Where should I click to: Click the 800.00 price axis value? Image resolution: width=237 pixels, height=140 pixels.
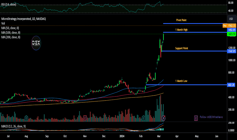click(x=231, y=73)
